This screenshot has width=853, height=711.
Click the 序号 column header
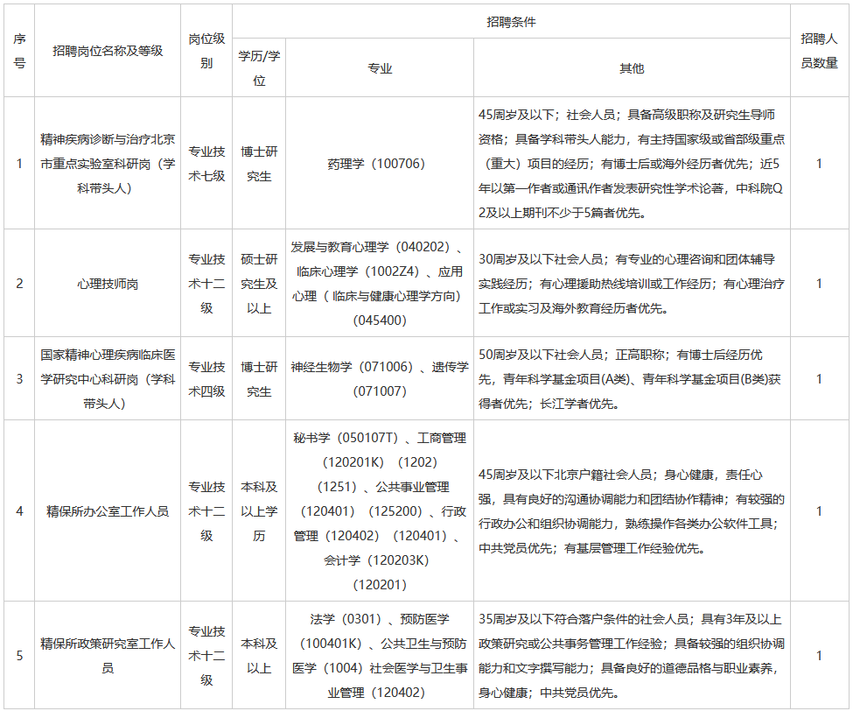pyautogui.click(x=19, y=51)
